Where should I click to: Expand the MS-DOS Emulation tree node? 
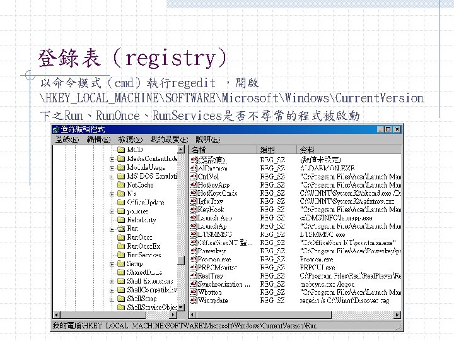click(112, 176)
